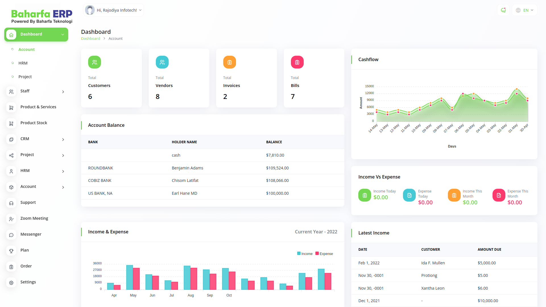This screenshot has width=546, height=307.
Task: Click ROUNDBANK in Account Balance table
Action: 101,168
